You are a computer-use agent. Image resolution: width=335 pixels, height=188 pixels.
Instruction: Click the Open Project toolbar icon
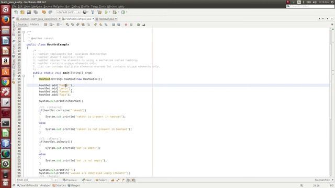point(29,12)
